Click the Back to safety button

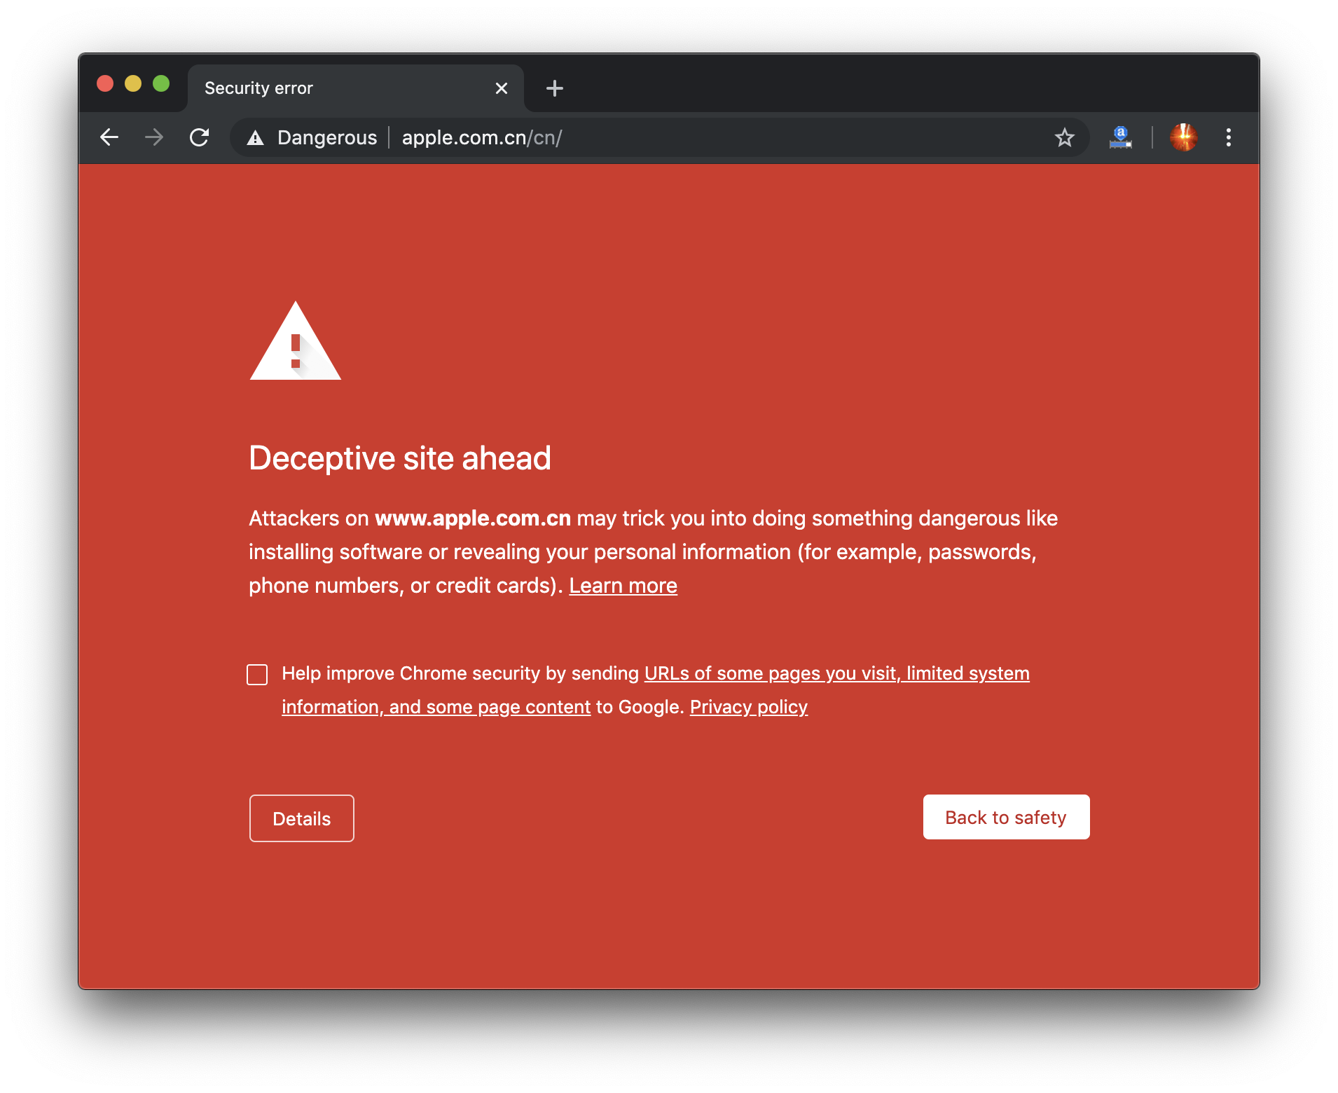click(x=1005, y=817)
